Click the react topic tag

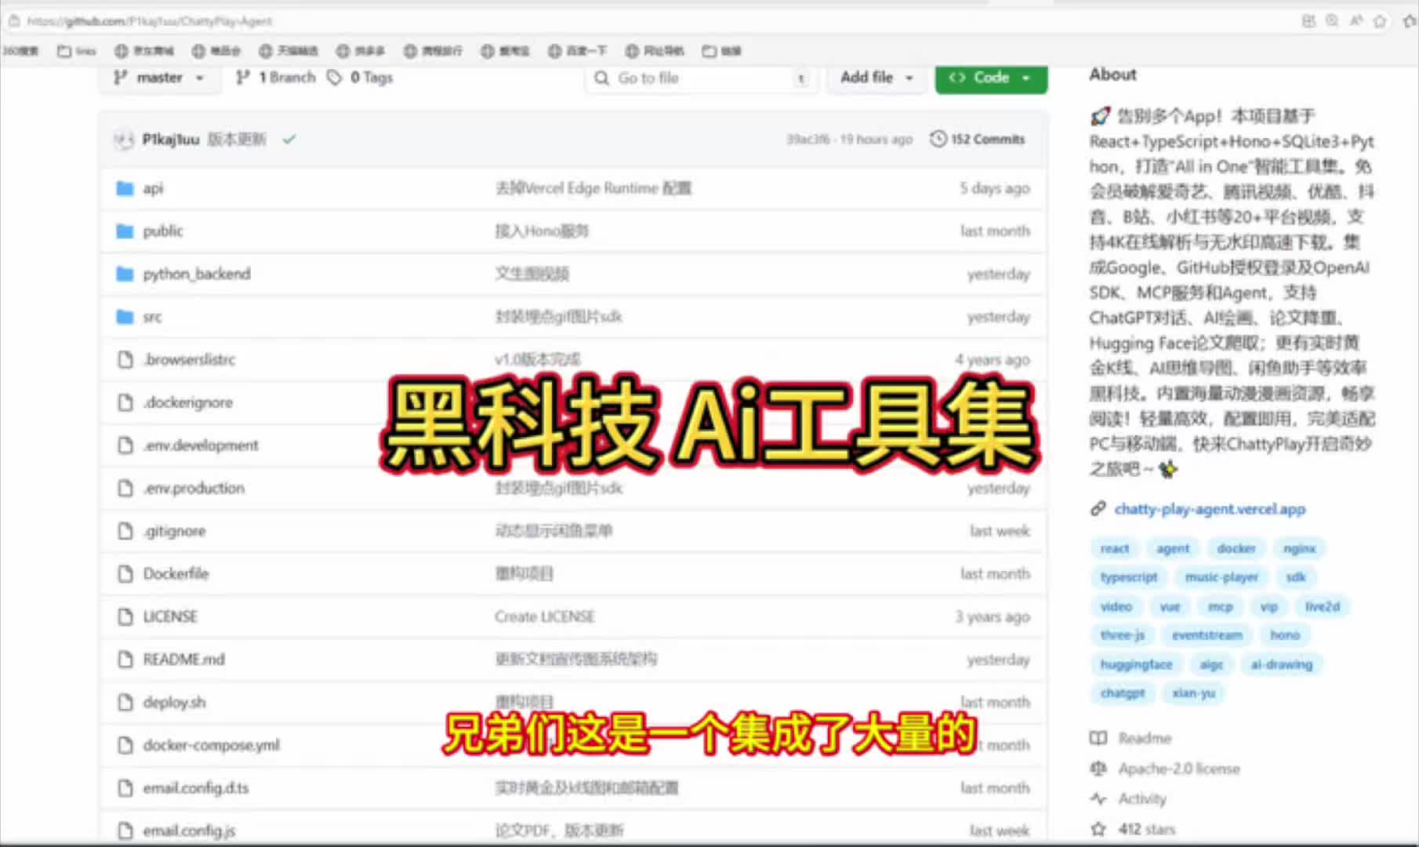[1114, 548]
